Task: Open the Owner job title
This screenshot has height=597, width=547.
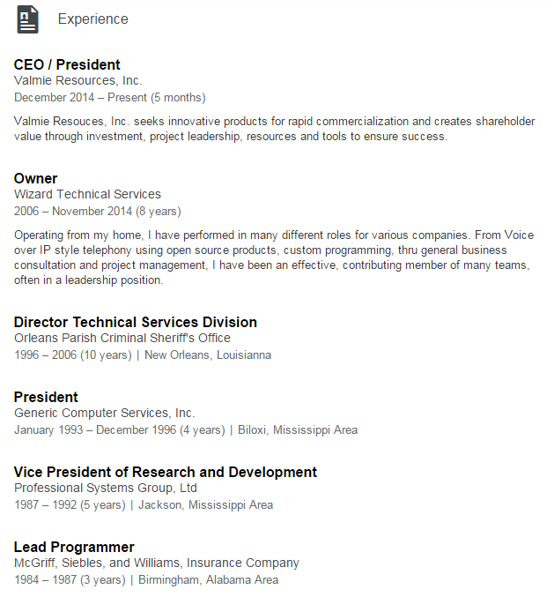Action: 36,178
